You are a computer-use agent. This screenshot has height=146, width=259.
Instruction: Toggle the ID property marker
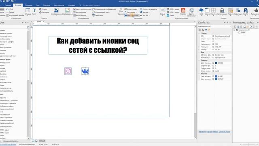click(213, 36)
